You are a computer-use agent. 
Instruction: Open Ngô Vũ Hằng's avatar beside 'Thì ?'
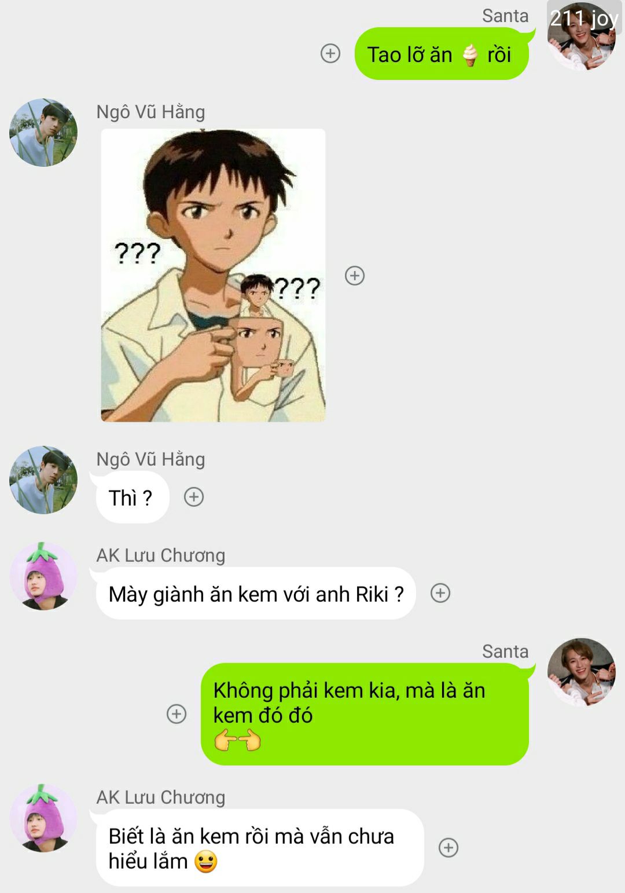point(43,480)
